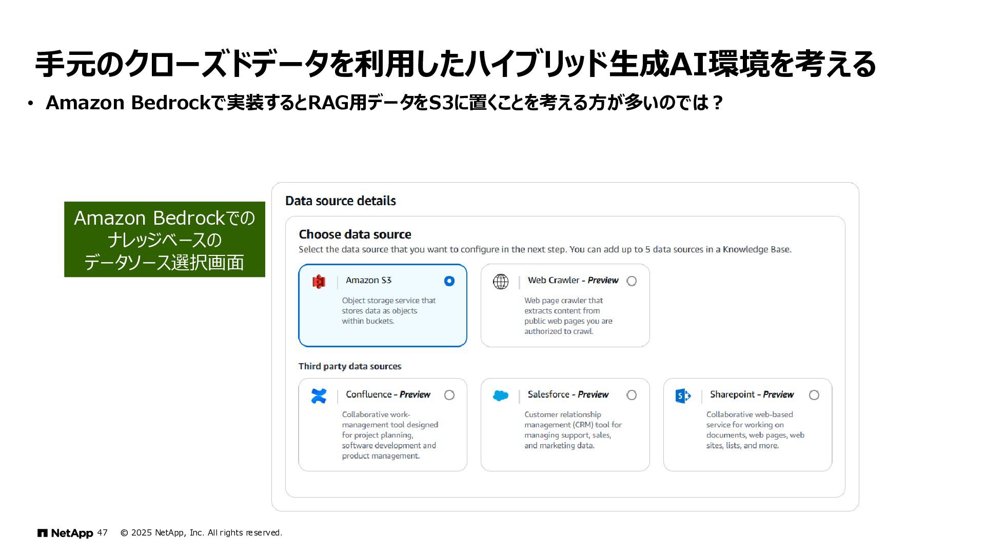
Task: Click the Amazon S3 bucket icon
Action: (319, 282)
